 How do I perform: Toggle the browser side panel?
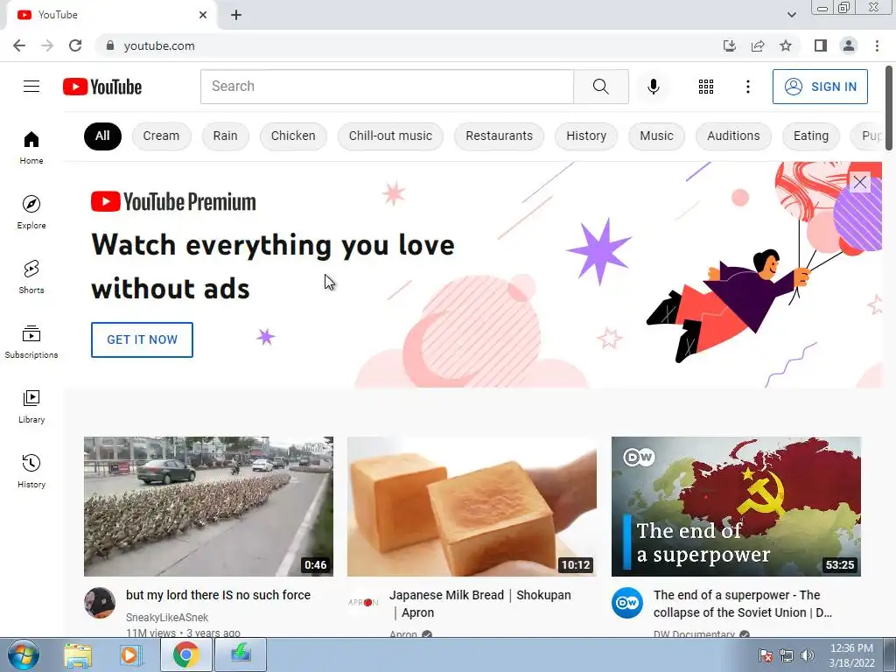tap(820, 45)
